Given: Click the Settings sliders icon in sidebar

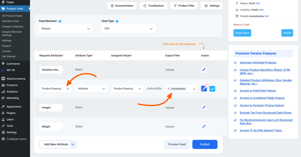Looking at the screenshot, I should click(3, 132).
